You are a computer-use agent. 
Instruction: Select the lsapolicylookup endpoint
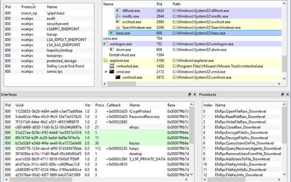[x=49, y=50]
